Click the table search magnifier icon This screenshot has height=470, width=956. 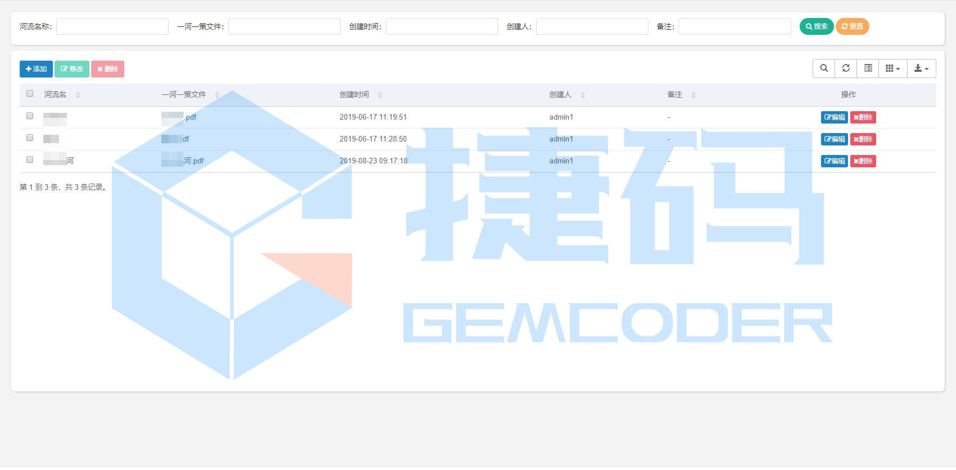(824, 69)
